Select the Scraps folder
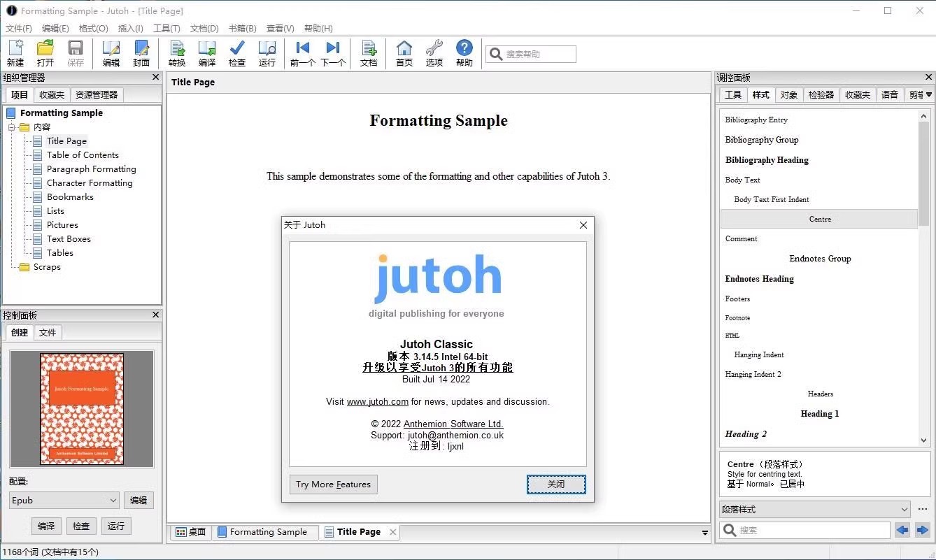The image size is (936, 560). click(47, 267)
